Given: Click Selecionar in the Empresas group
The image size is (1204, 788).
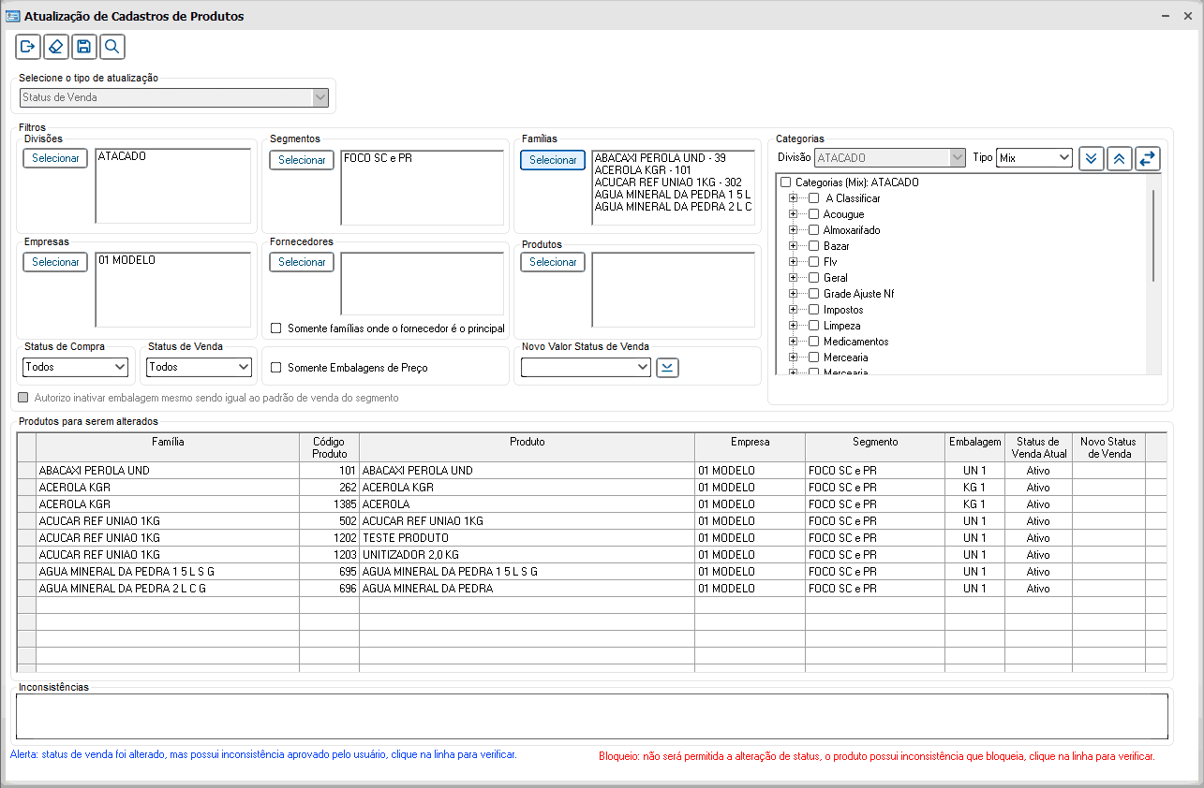Looking at the screenshot, I should pos(55,262).
